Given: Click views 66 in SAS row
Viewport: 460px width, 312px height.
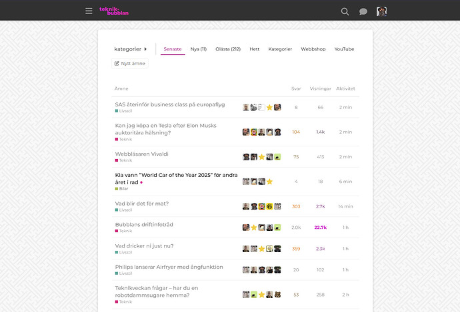Looking at the screenshot, I should tap(321, 107).
